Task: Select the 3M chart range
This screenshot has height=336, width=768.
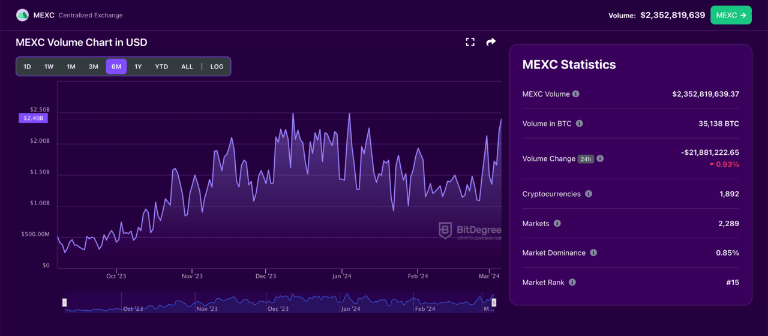Action: tap(94, 67)
